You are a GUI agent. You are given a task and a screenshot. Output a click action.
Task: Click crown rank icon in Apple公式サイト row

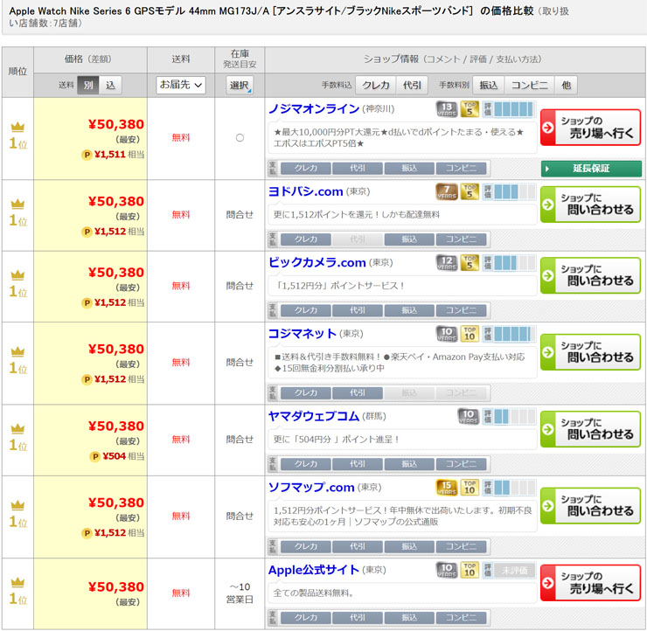click(17, 582)
